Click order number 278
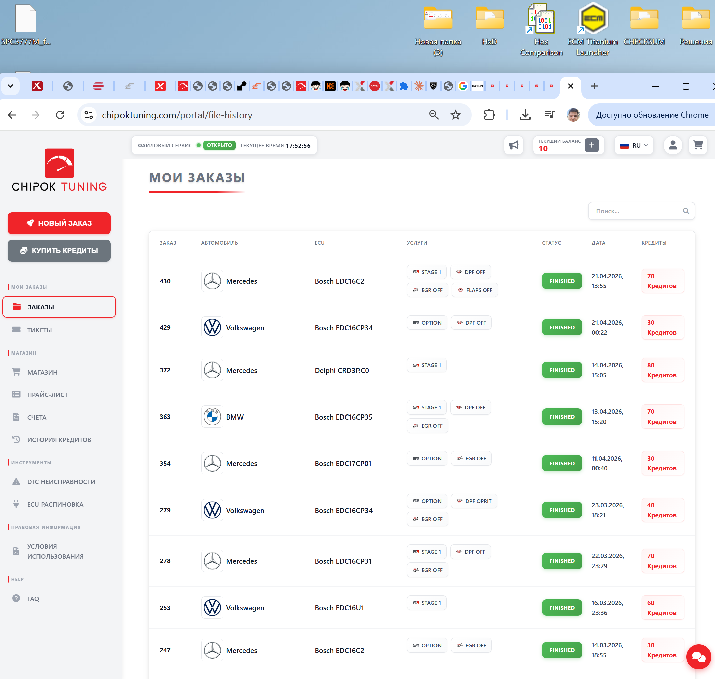 [165, 561]
